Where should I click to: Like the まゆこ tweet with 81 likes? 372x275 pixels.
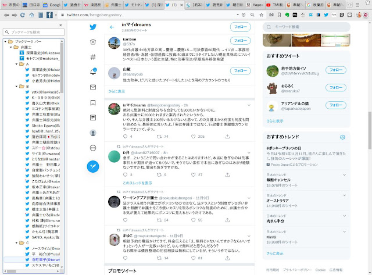[194, 258]
